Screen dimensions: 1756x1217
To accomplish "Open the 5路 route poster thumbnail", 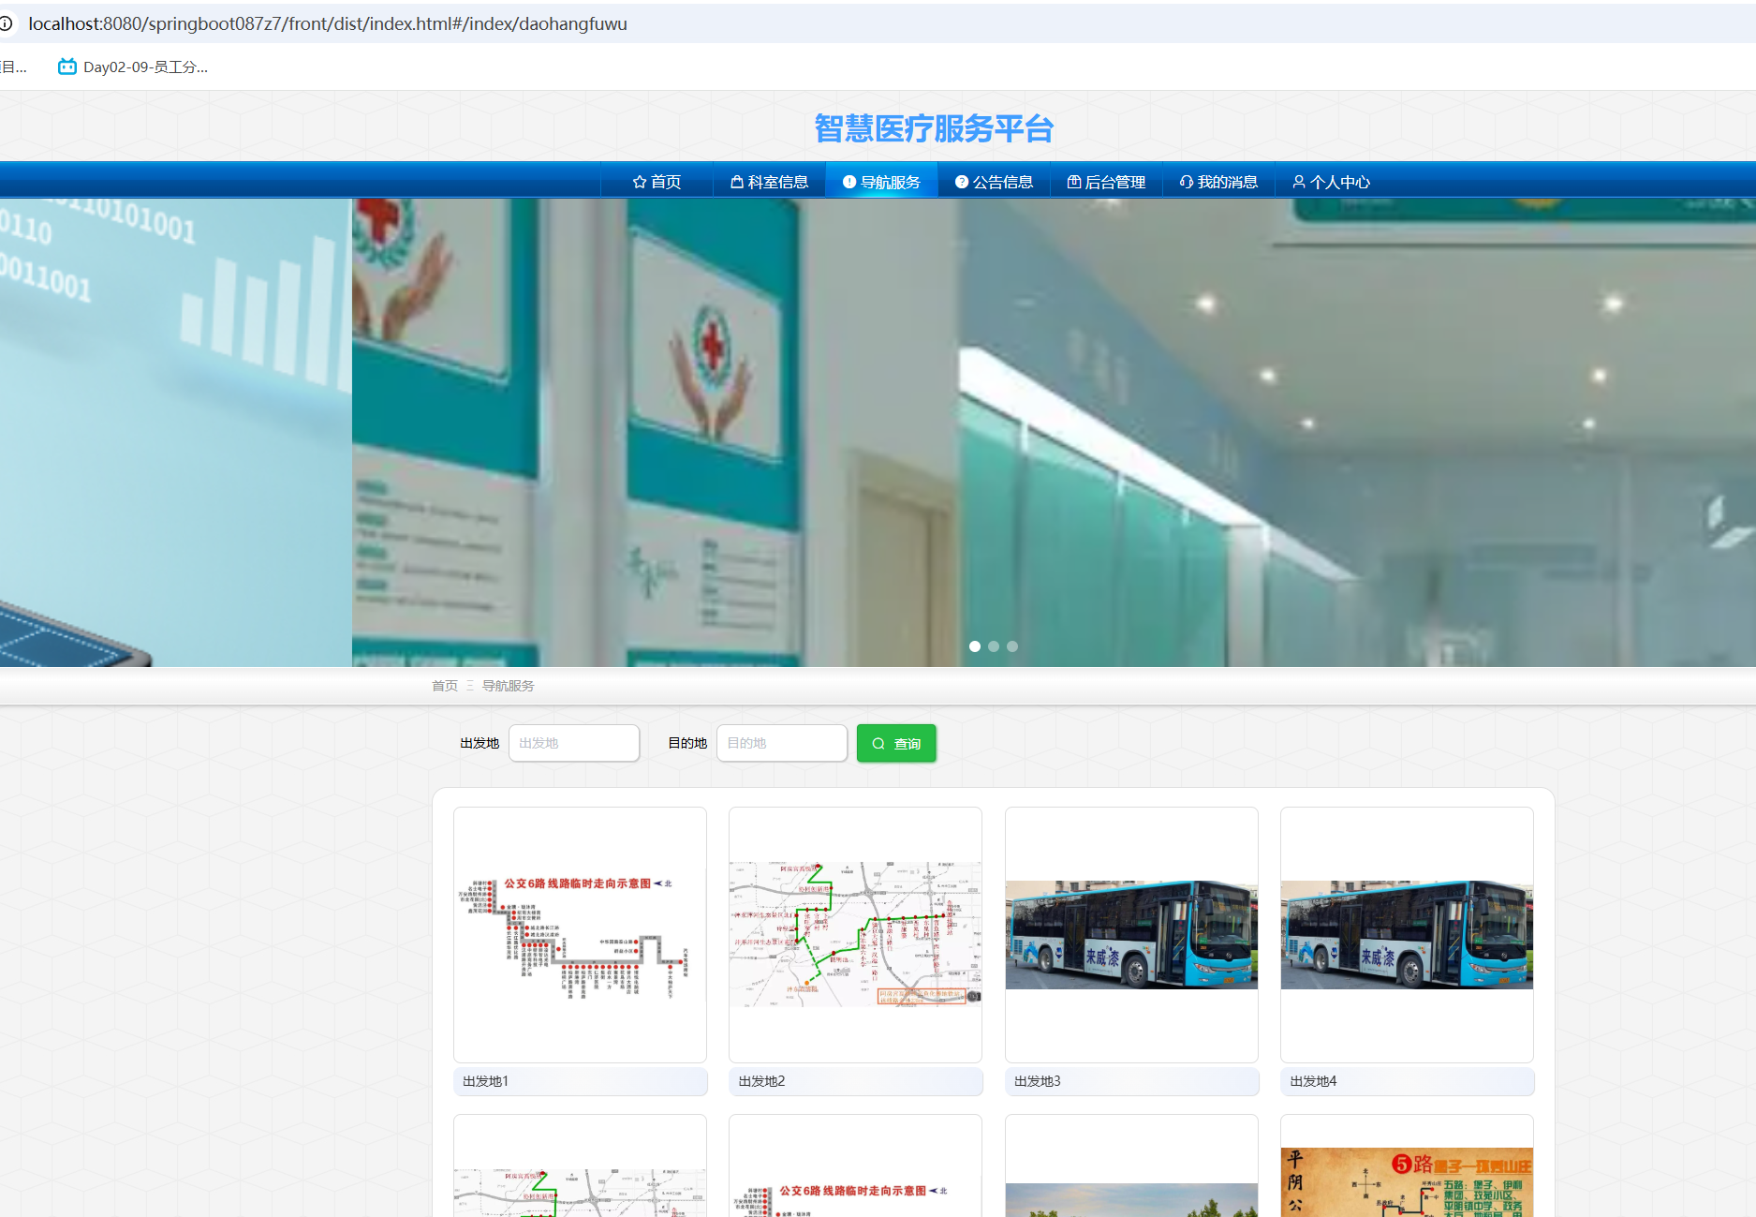I will click(x=1407, y=1166).
